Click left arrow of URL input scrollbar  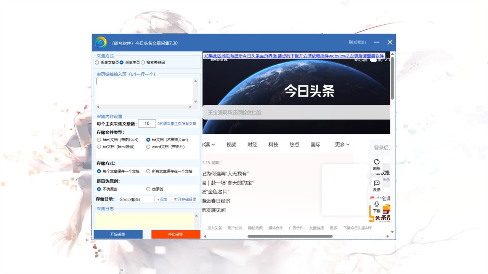[x=98, y=107]
